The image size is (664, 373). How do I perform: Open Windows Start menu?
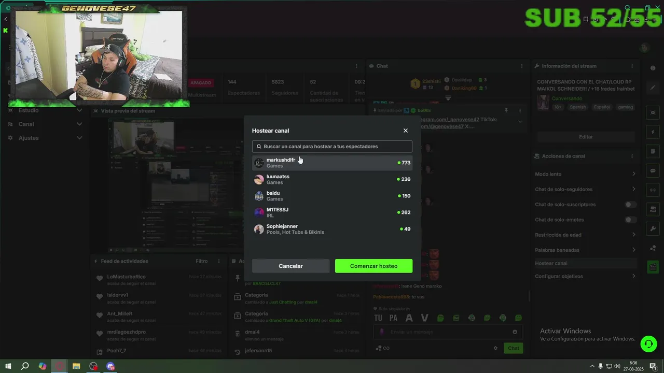click(x=8, y=366)
